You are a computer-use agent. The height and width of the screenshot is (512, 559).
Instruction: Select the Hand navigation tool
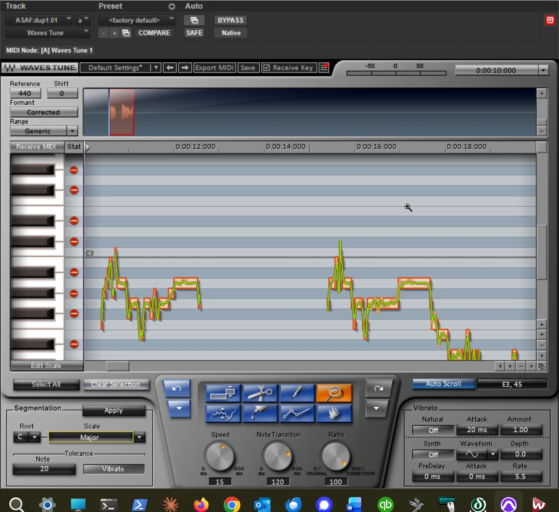pos(334,414)
